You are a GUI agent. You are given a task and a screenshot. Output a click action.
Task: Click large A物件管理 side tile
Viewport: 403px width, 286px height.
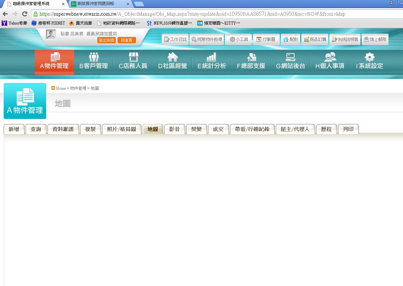pyautogui.click(x=25, y=101)
